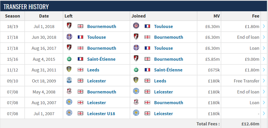Open Leicester U18 club link
The image size is (268, 128).
coord(101,114)
